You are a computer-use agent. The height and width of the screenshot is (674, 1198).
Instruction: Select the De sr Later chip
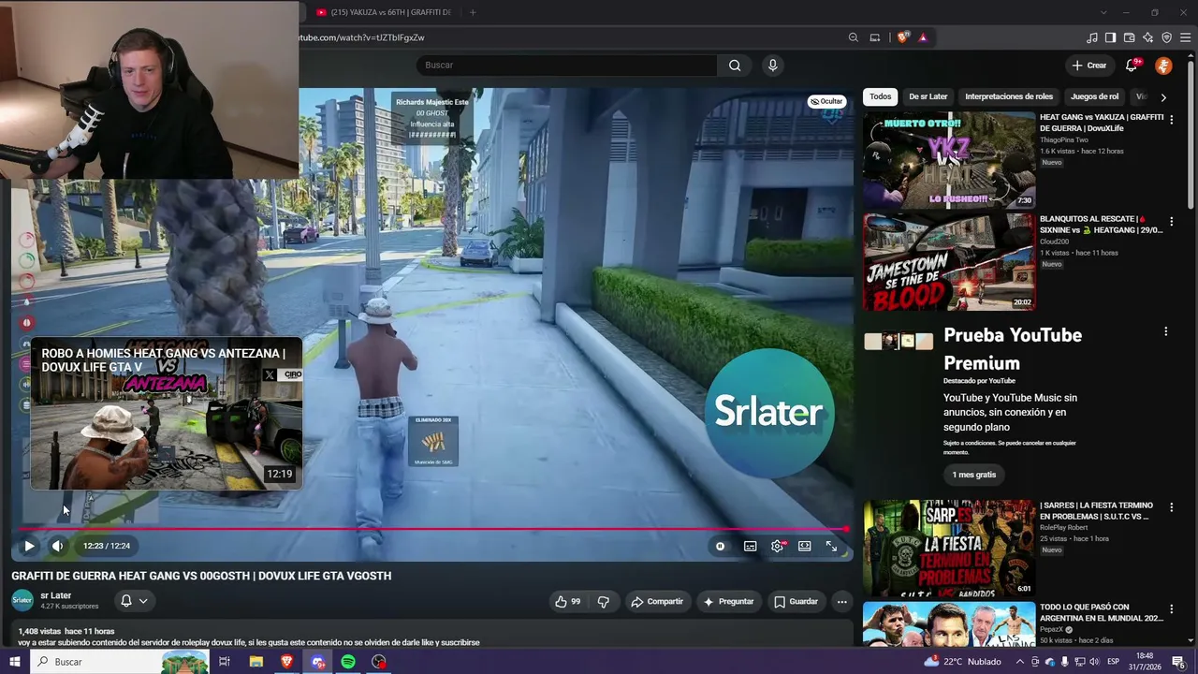coord(928,96)
